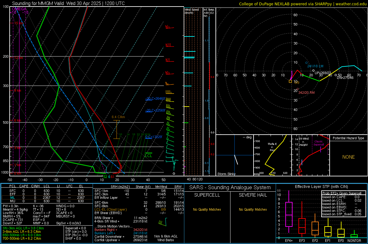Open the Storm Slinky panel
The image size is (368, 244).
pos(235,155)
